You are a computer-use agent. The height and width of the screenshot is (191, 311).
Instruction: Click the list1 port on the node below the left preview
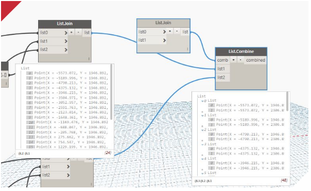click(55, 167)
